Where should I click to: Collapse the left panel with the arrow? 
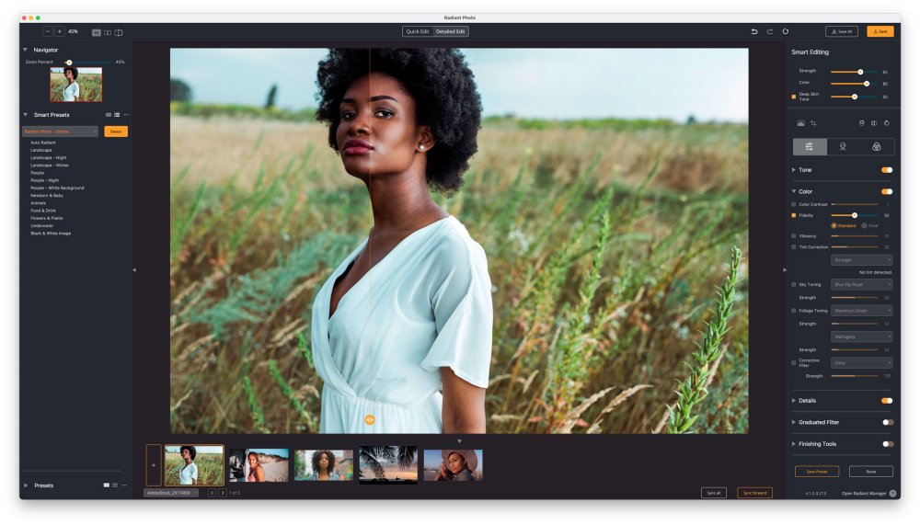point(134,270)
